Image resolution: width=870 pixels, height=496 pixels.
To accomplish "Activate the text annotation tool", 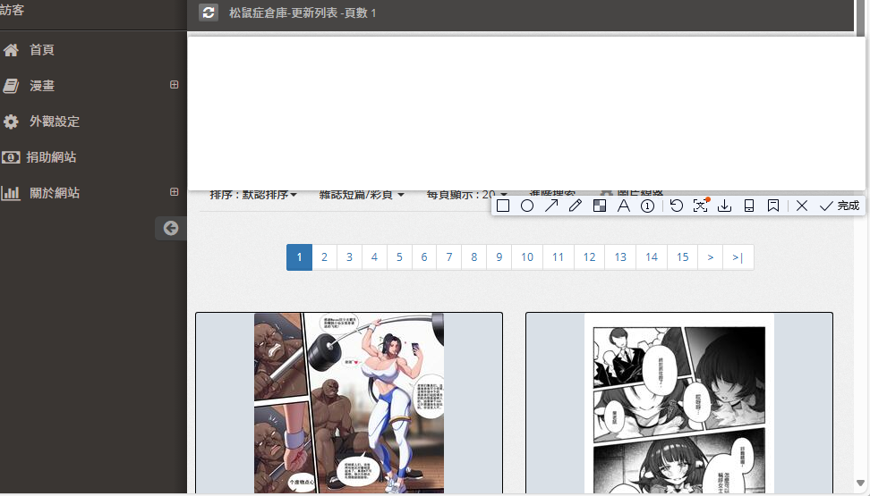I will tap(624, 206).
